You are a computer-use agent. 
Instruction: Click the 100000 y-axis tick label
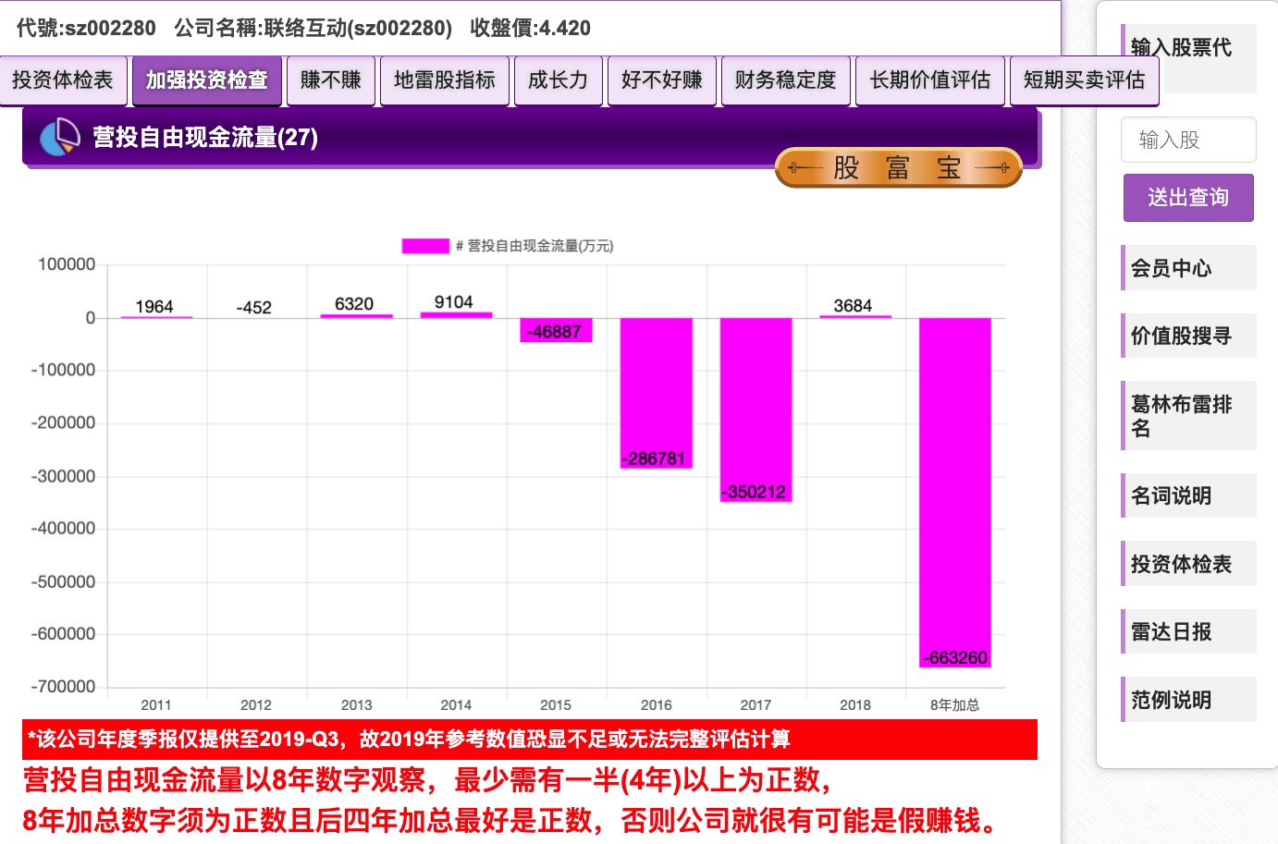67,264
